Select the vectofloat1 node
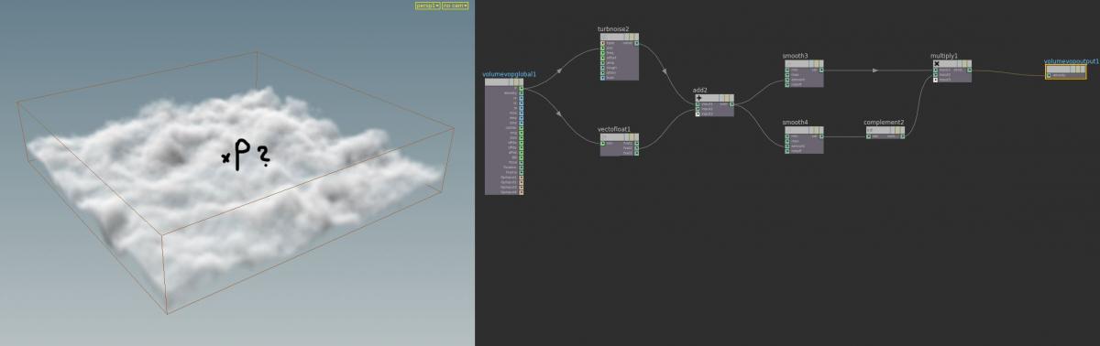 [x=619, y=145]
